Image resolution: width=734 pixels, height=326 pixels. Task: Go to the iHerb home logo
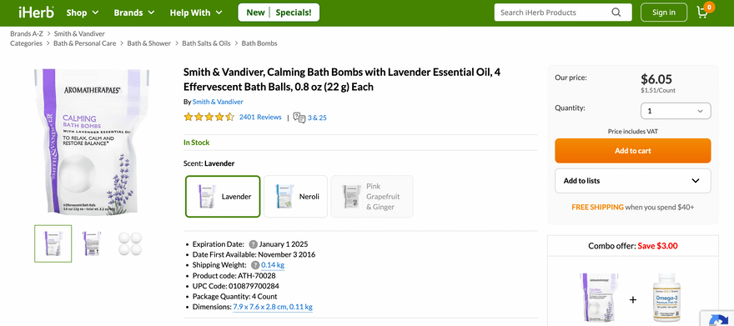36,13
